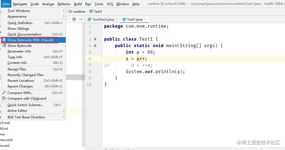
Task: Choose Quick Documentation menu entry
Action: coord(34,34)
